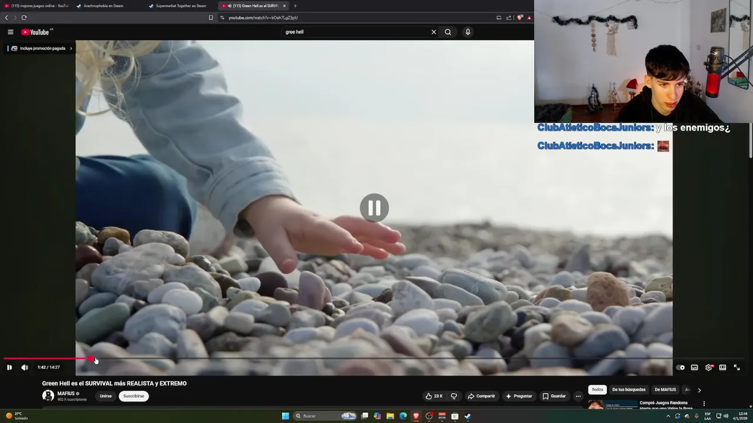Click the pause button in player controls
Screen dimensions: 753x423
(x=9, y=367)
